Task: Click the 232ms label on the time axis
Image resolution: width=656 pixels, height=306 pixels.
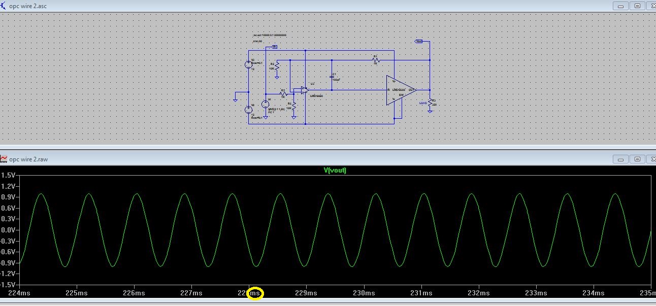Action: click(x=479, y=293)
